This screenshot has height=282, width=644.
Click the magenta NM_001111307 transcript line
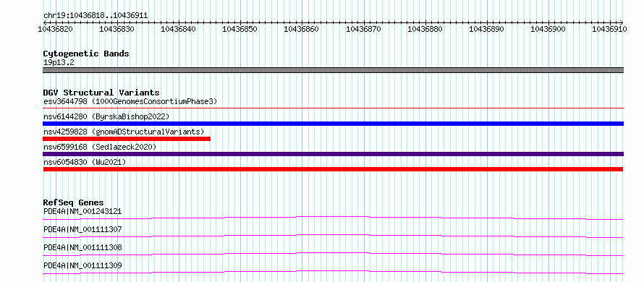333,236
